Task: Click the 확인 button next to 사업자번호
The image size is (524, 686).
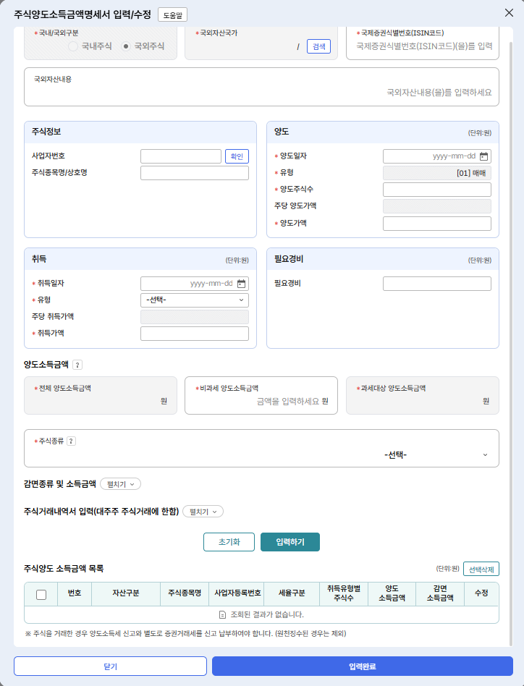Action: click(237, 156)
